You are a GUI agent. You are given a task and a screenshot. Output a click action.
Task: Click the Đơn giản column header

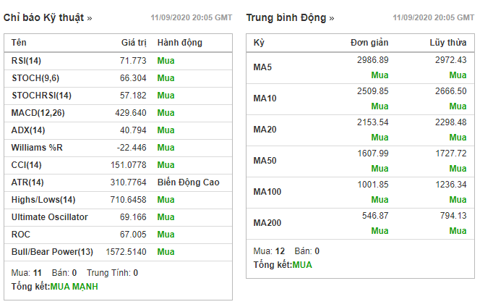point(369,43)
